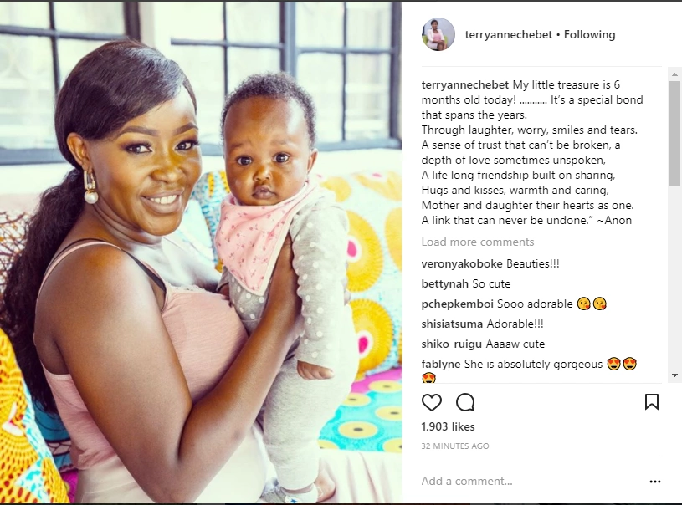Go to shisiatsuma's profile

(452, 324)
